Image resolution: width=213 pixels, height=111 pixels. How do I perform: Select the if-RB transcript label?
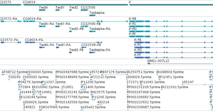132,19
